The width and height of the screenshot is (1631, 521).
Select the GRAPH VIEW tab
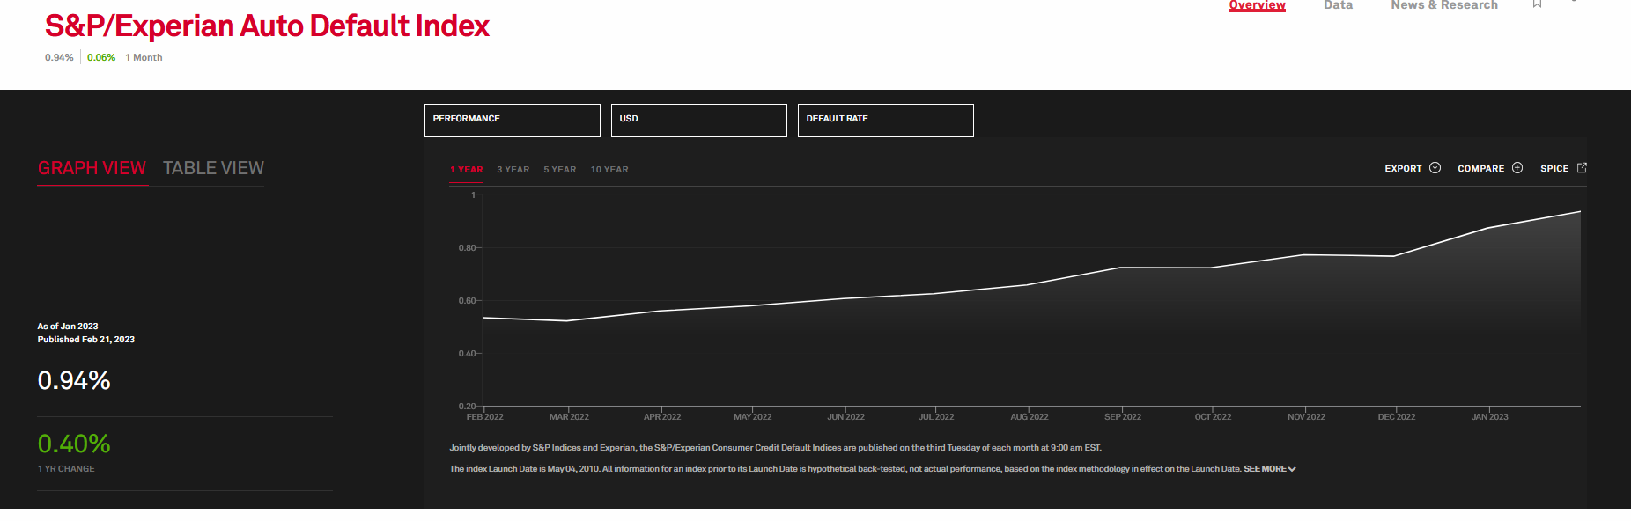tap(92, 168)
